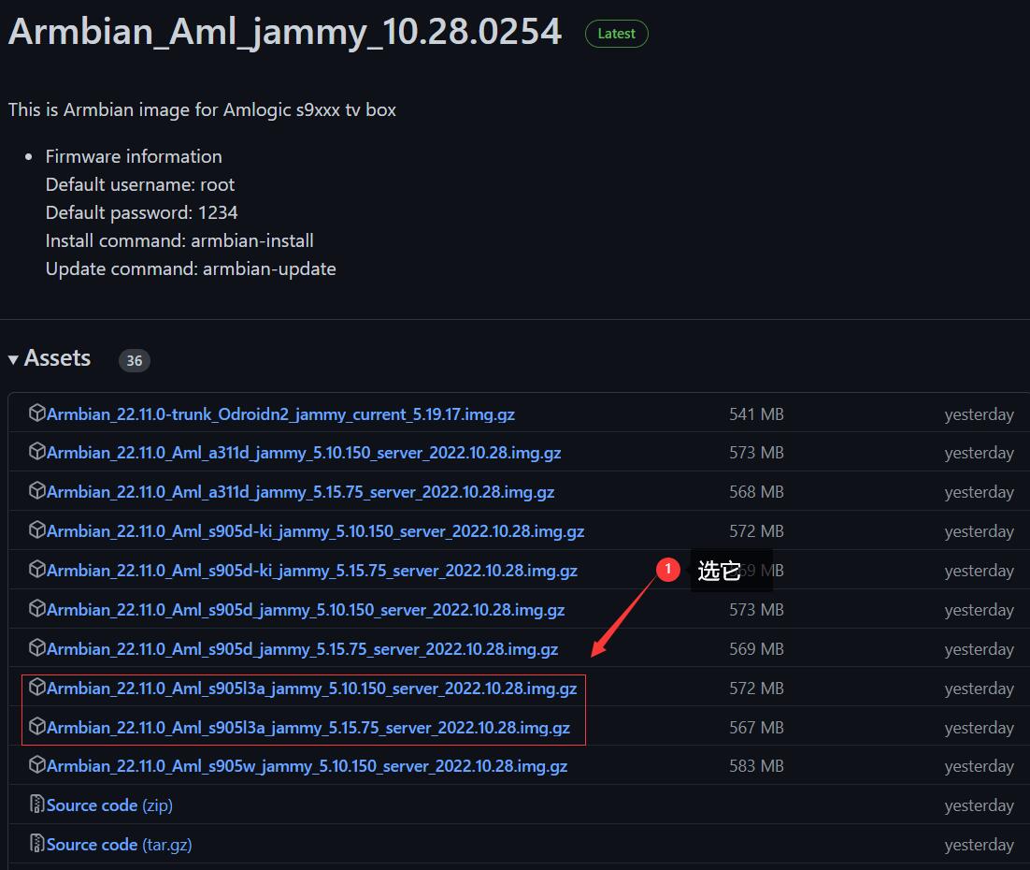Download Aml_s905d jammy 5.10.150 server image
Screen dimensions: 1030x870
306,610
